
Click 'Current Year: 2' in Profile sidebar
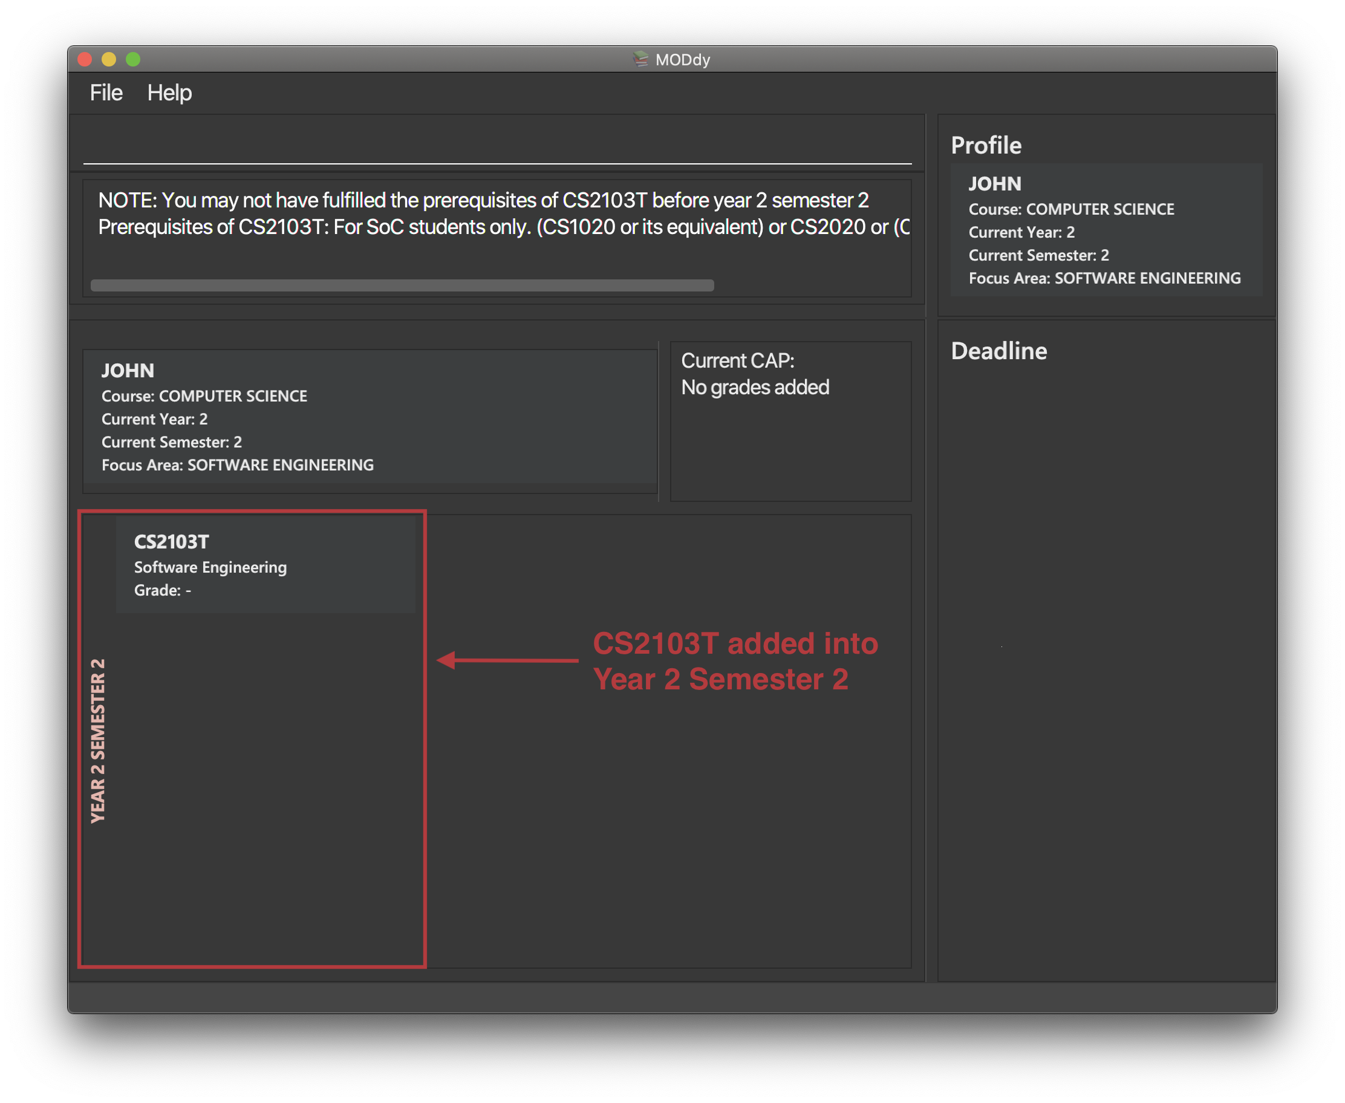[x=1021, y=233]
